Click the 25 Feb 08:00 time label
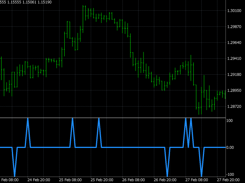 [70, 180]
